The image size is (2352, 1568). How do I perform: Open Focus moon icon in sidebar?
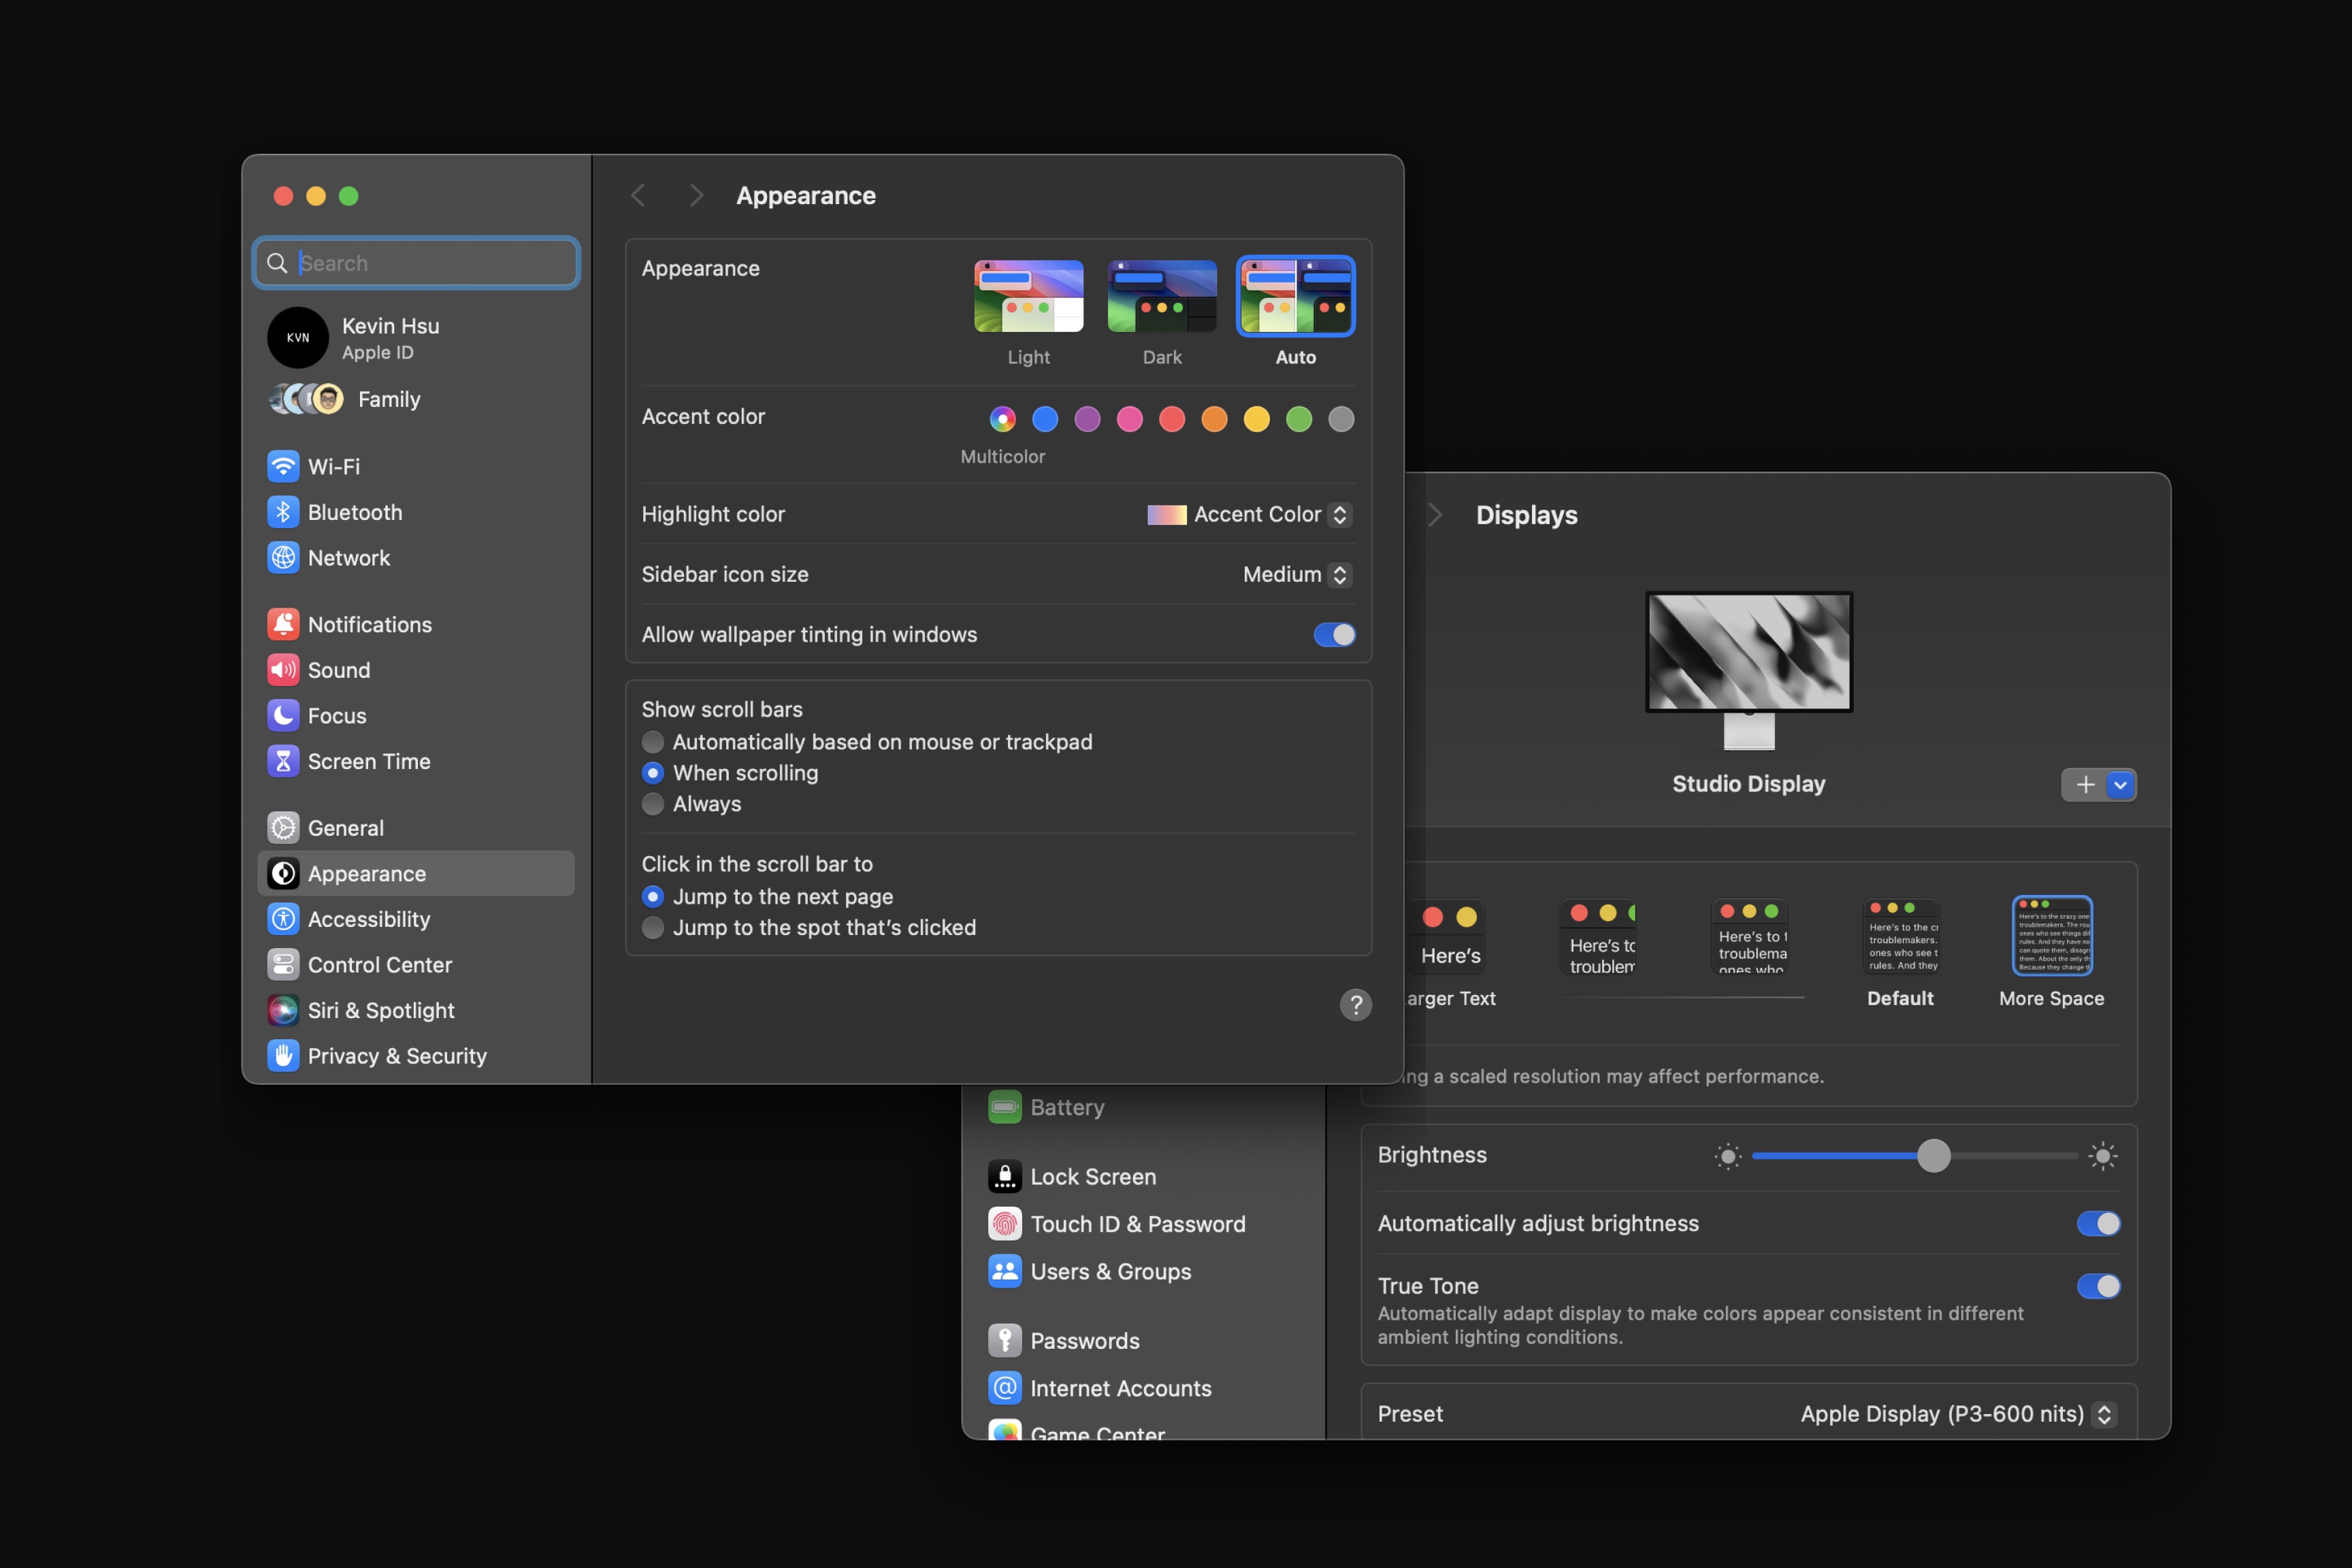(x=283, y=715)
